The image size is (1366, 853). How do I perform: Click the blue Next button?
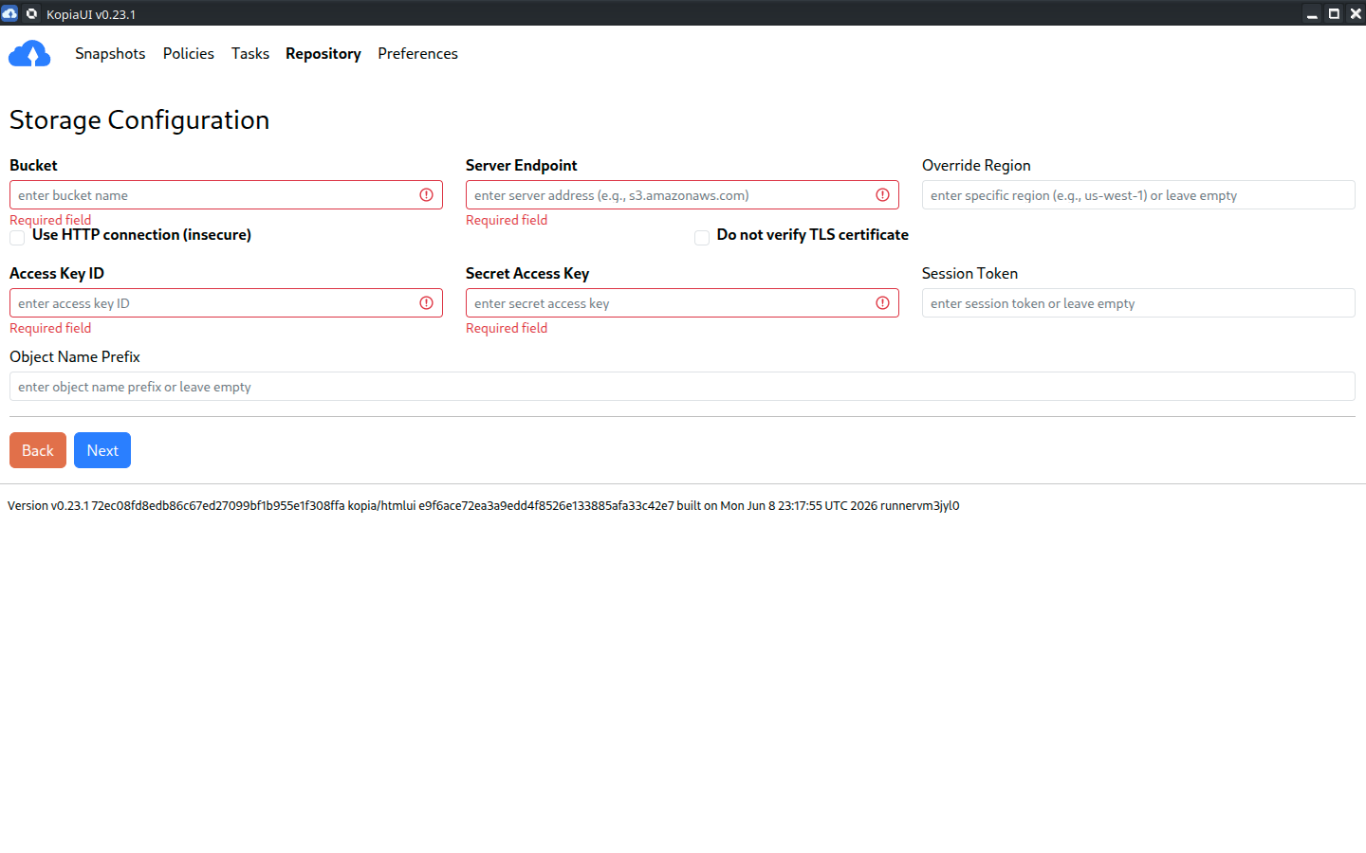coord(102,450)
